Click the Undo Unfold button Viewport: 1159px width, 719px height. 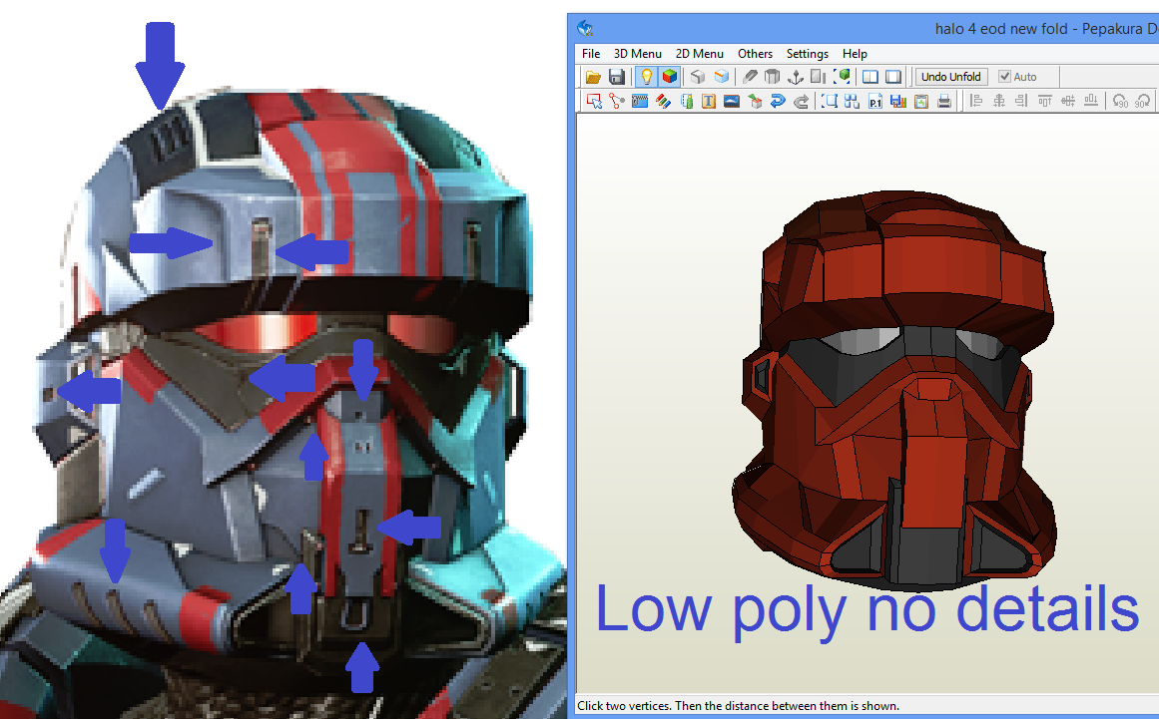[951, 76]
